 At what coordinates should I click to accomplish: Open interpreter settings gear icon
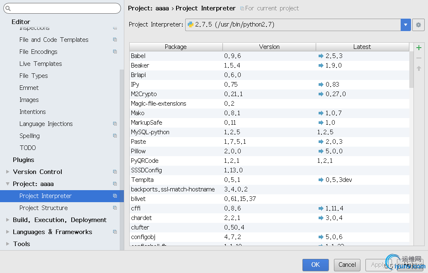[x=418, y=25]
